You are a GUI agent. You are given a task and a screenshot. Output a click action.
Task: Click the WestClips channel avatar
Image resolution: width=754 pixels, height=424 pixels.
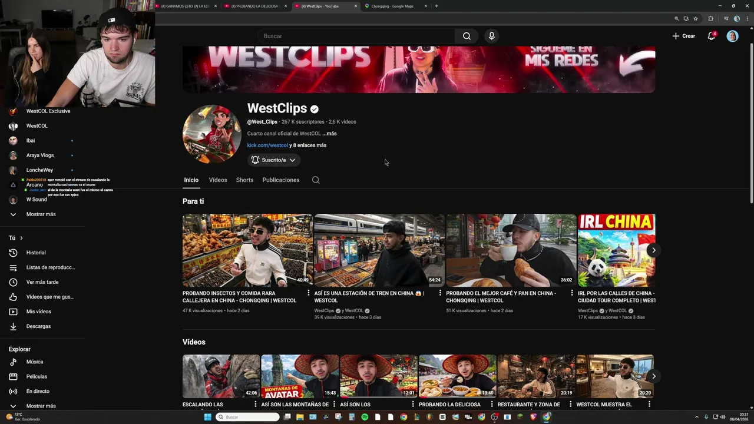[x=212, y=134]
